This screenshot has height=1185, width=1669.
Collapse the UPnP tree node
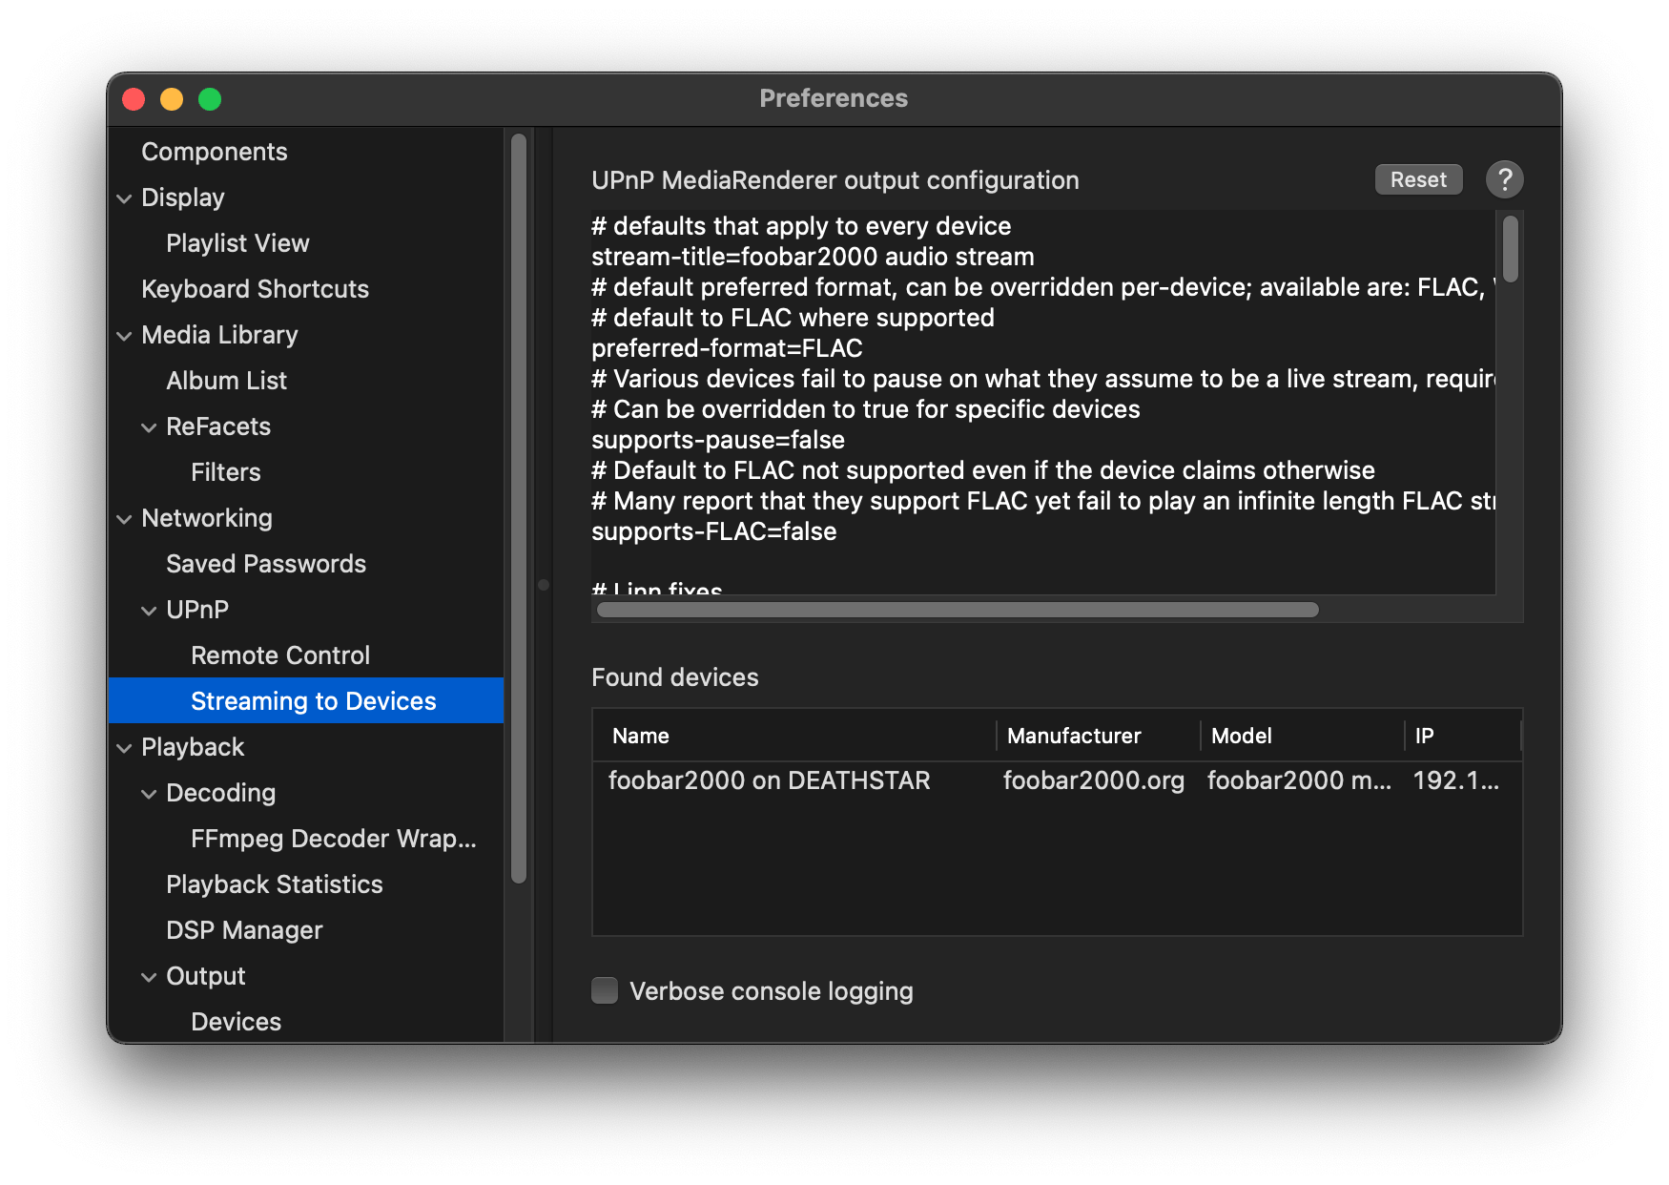(x=149, y=611)
